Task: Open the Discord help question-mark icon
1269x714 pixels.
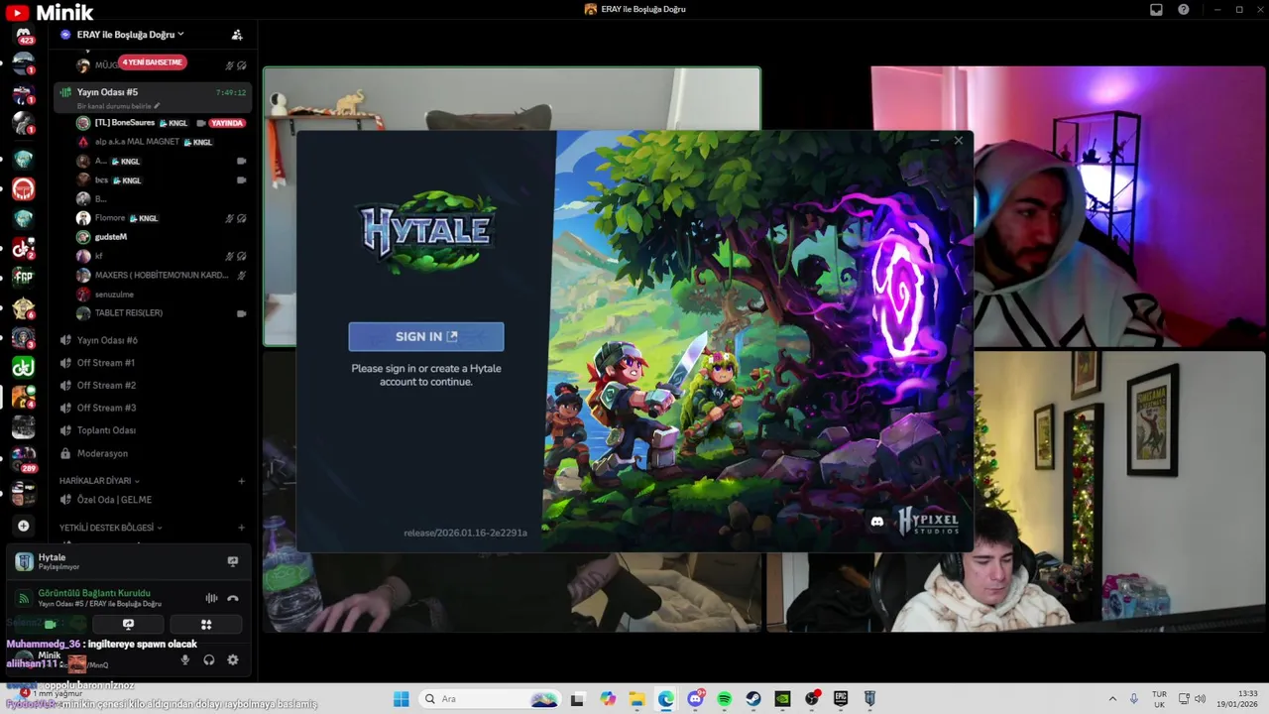Action: [1184, 10]
